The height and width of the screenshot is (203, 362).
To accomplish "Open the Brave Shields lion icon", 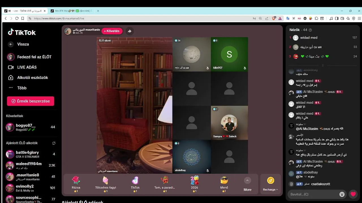I will (x=274, y=18).
